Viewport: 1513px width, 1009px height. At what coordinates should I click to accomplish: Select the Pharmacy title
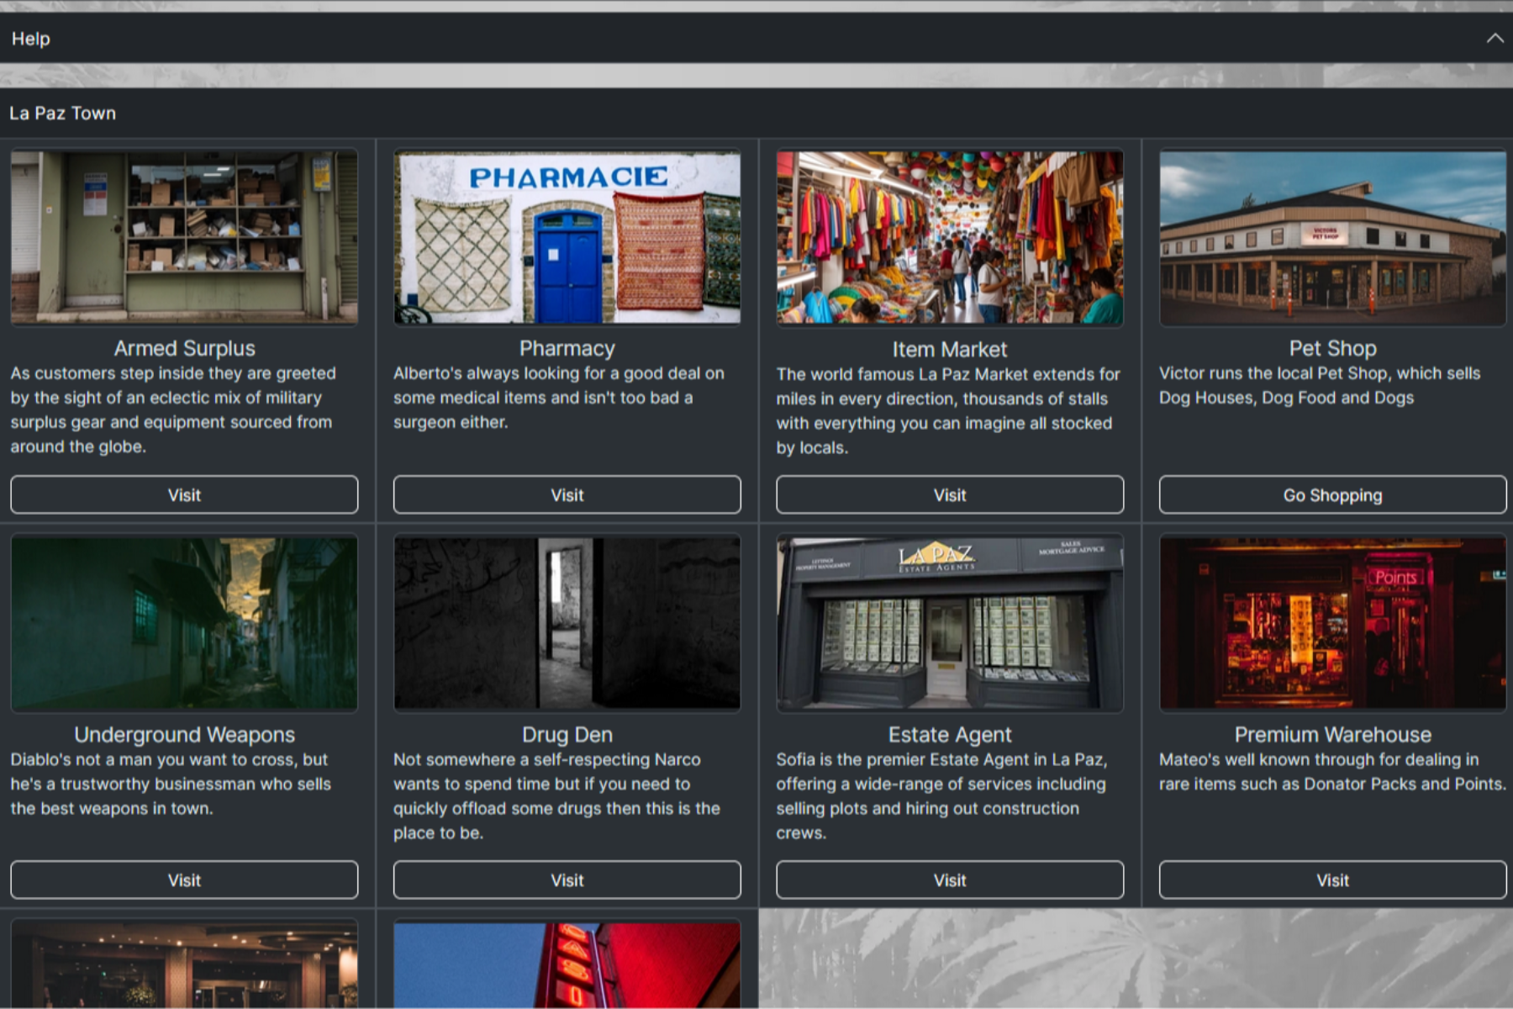pyautogui.click(x=567, y=348)
